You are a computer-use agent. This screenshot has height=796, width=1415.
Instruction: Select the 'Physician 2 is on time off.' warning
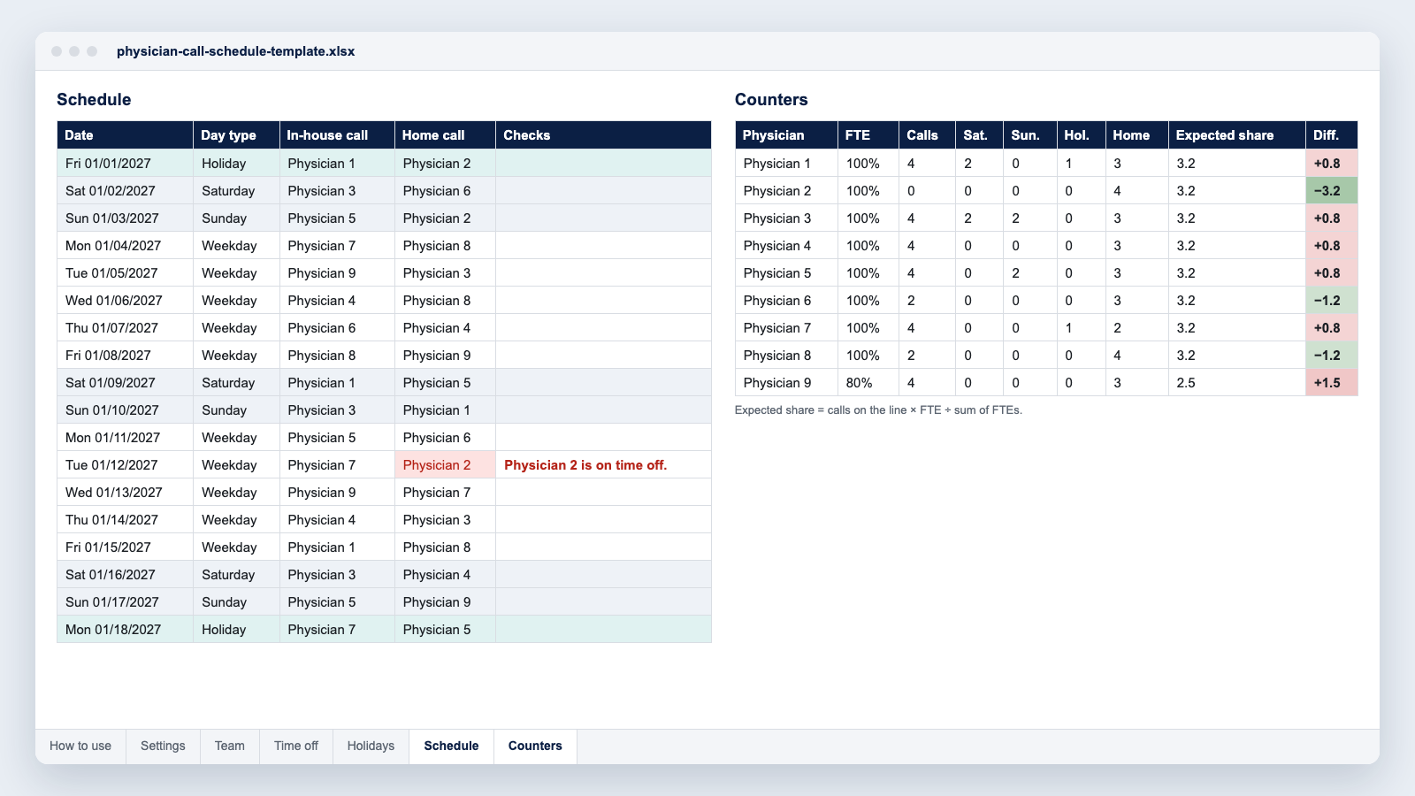pos(585,465)
